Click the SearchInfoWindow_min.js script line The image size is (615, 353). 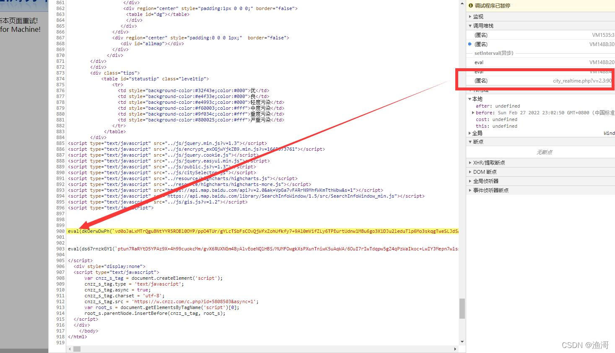click(246, 196)
